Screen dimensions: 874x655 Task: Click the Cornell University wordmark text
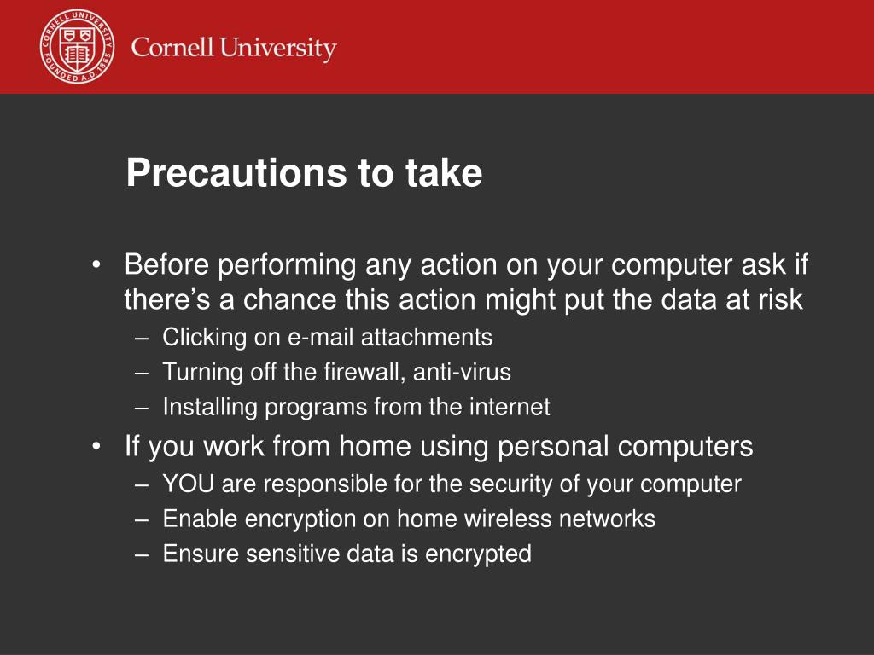coord(234,49)
